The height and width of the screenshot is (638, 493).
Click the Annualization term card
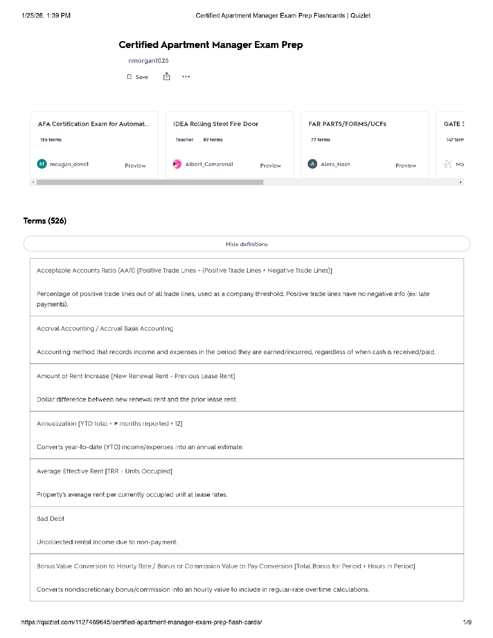pos(246,435)
